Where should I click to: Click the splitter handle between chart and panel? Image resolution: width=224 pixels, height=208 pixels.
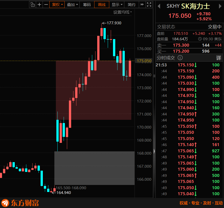154,76
